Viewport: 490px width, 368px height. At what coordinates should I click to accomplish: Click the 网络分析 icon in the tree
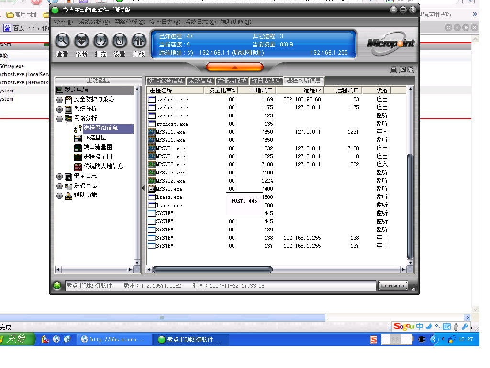(x=68, y=119)
